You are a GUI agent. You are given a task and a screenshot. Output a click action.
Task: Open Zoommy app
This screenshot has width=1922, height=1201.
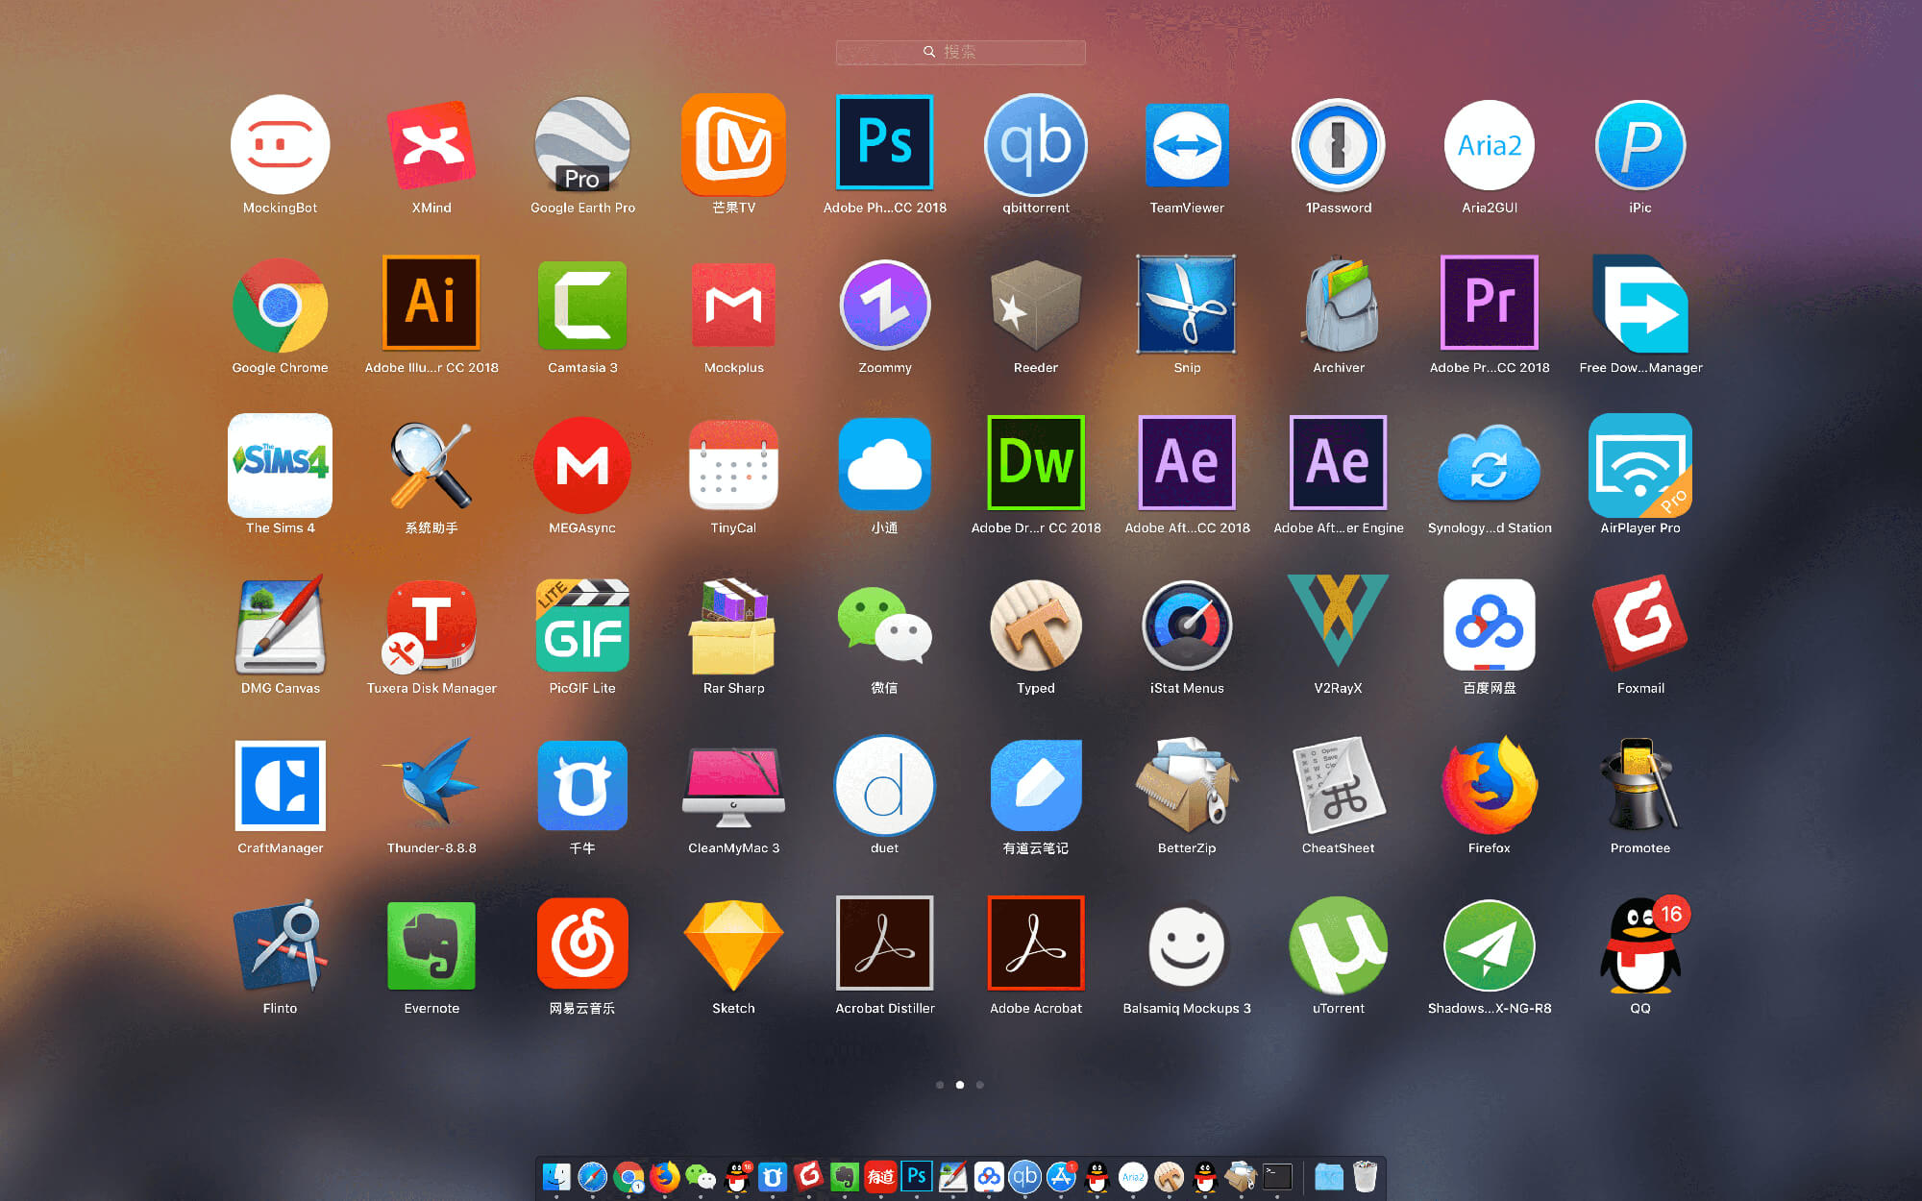coord(884,306)
